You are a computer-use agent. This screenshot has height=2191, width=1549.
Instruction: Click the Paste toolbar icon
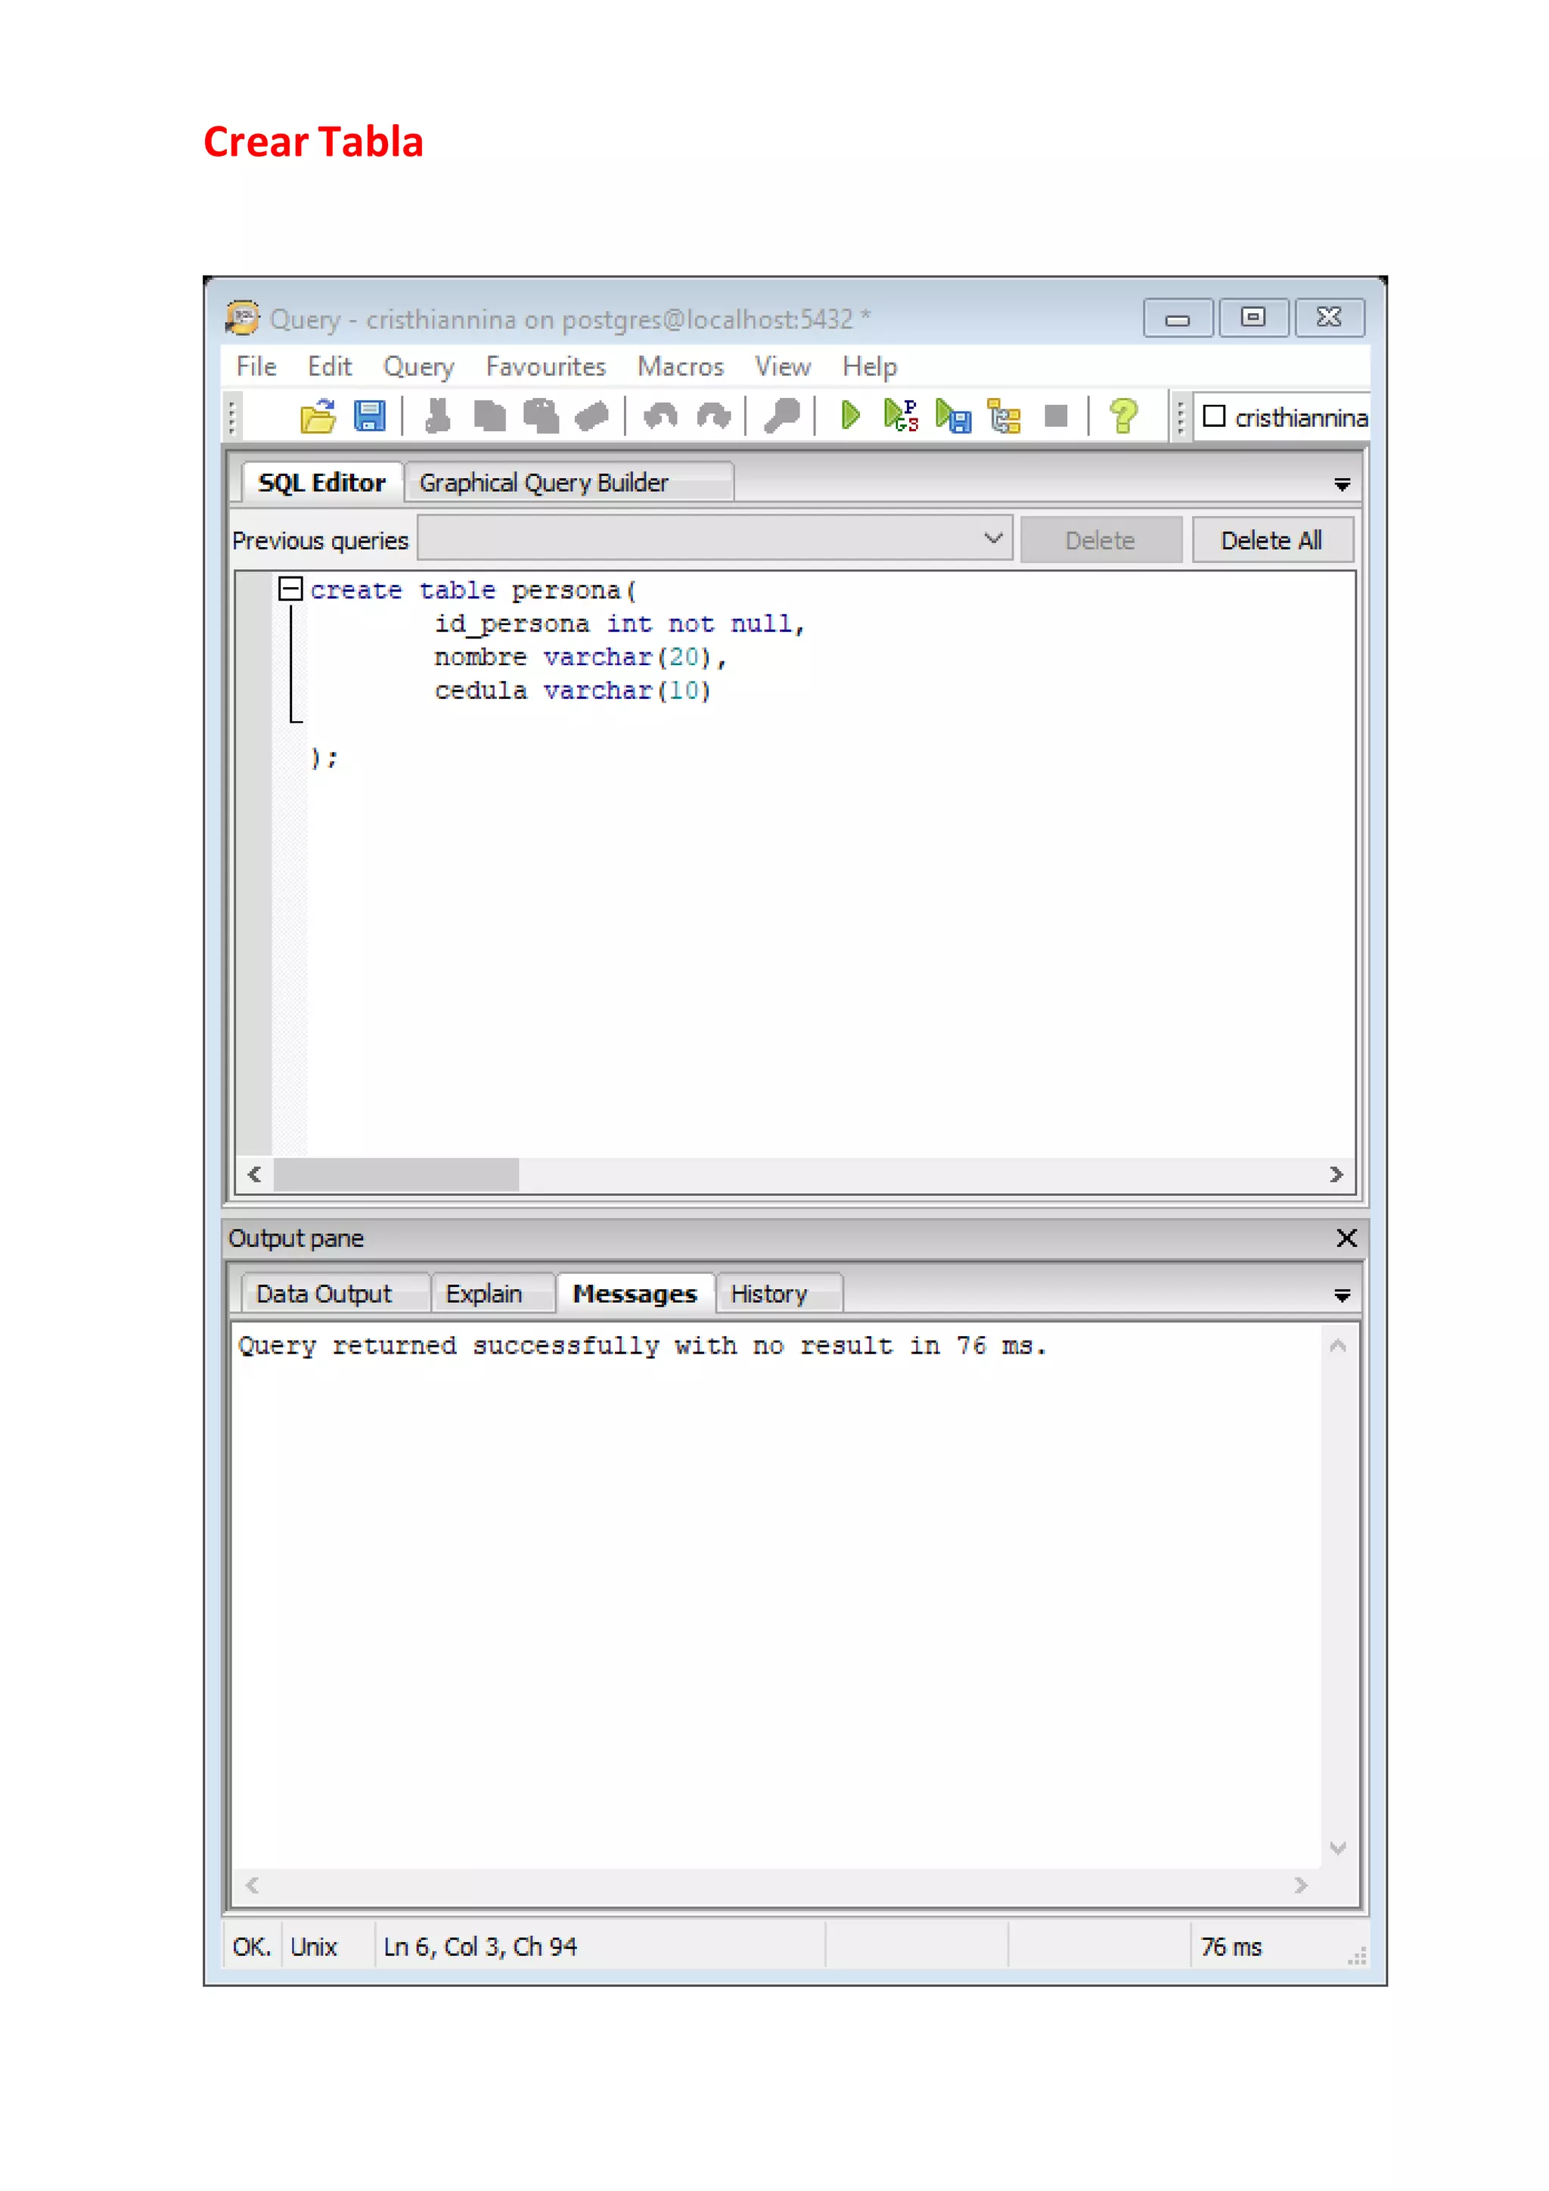tap(541, 416)
